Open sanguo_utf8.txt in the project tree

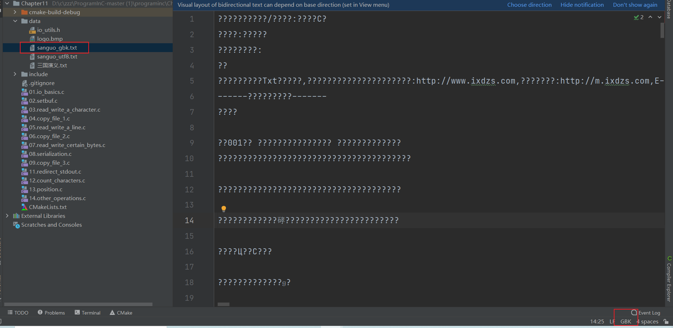tap(57, 56)
